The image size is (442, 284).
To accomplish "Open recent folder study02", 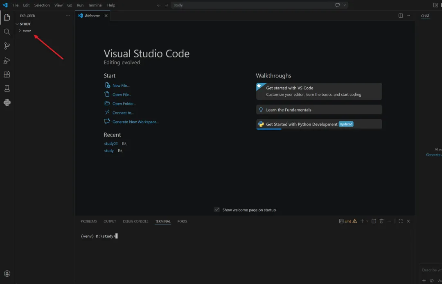I will (x=111, y=144).
